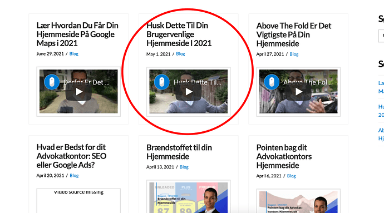Click the date 'April 13, 2021'
384x213 pixels.
(160, 167)
